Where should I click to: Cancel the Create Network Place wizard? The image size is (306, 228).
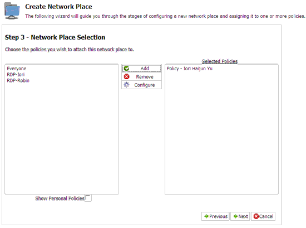[263, 216]
